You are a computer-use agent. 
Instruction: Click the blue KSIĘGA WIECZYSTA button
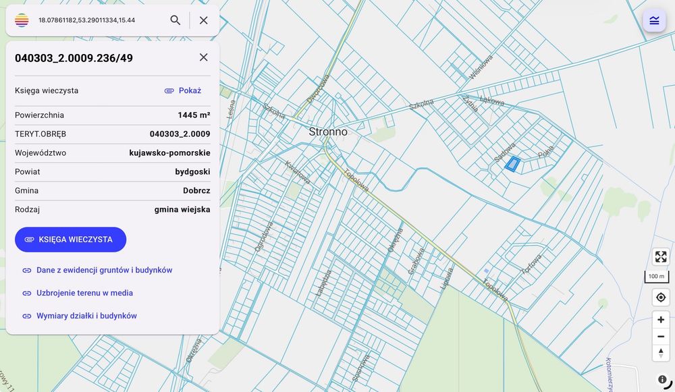[x=71, y=240]
